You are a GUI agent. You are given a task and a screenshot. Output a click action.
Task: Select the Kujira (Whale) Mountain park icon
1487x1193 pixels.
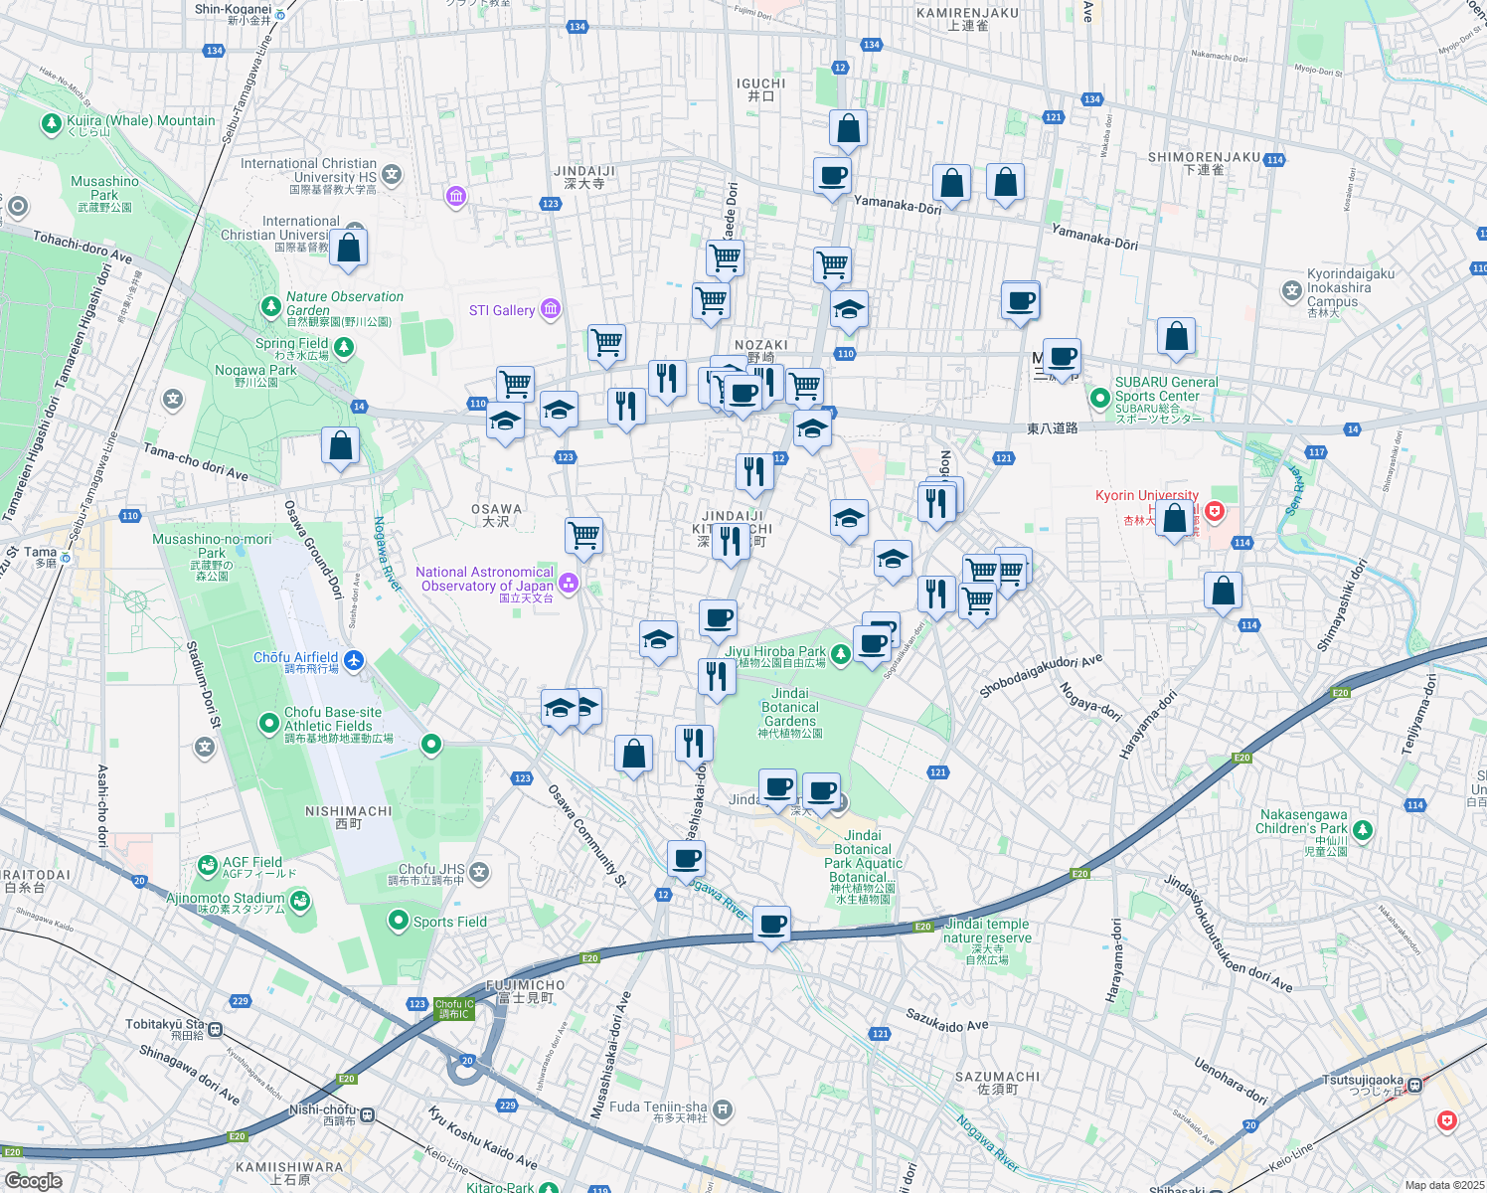51,123
